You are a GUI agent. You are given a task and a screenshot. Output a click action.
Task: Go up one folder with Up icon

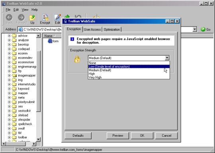[x=32, y=17]
